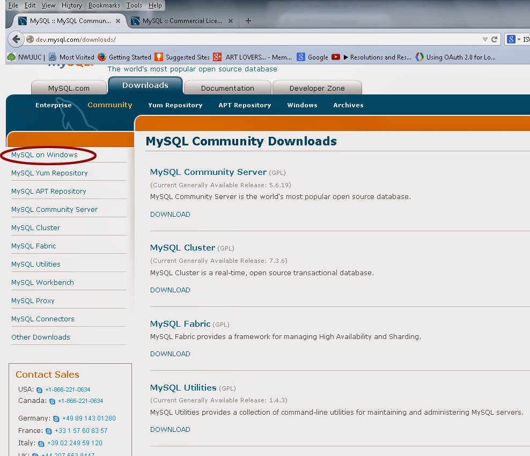Screen dimensions: 530x456
Task: Click the site identity globe icon
Action: tap(30, 40)
